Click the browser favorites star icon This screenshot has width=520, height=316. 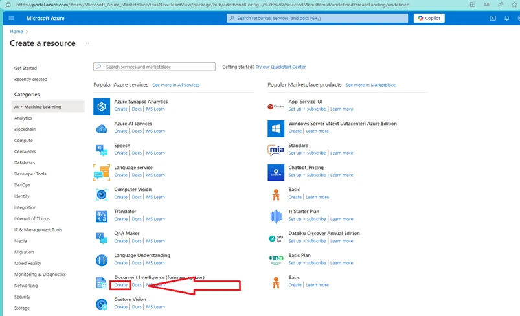coord(514,5)
